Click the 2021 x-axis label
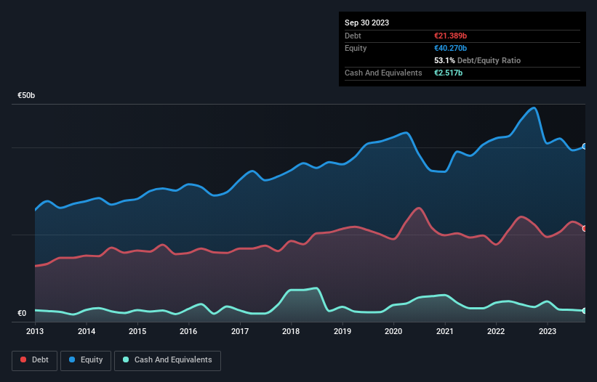This screenshot has height=382, width=597. (x=445, y=331)
